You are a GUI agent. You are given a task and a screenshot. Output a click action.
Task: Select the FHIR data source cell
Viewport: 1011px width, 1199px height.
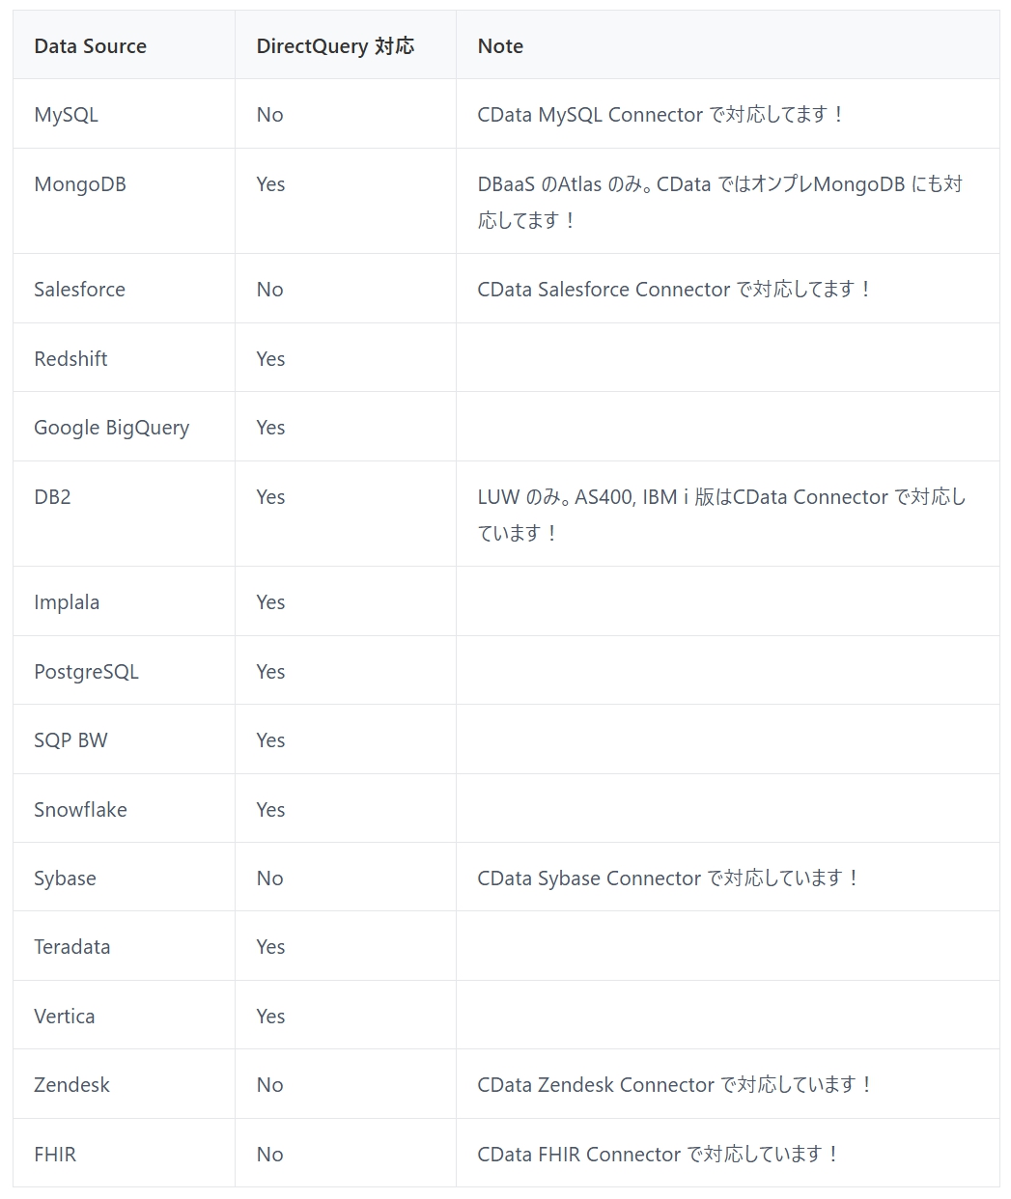(55, 1155)
